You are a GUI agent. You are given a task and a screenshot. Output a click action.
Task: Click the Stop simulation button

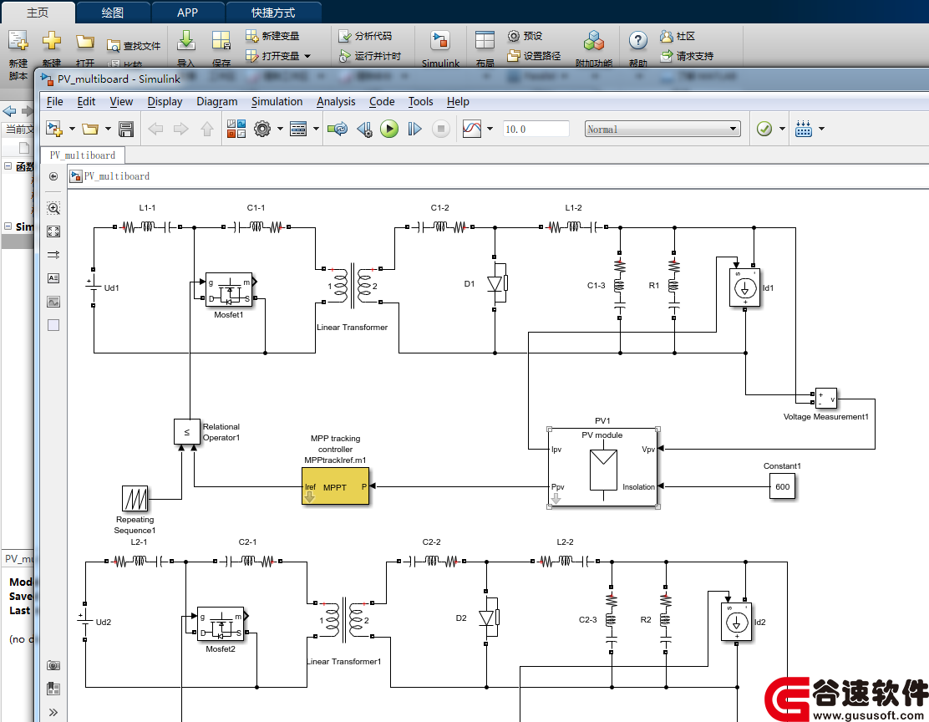(441, 129)
